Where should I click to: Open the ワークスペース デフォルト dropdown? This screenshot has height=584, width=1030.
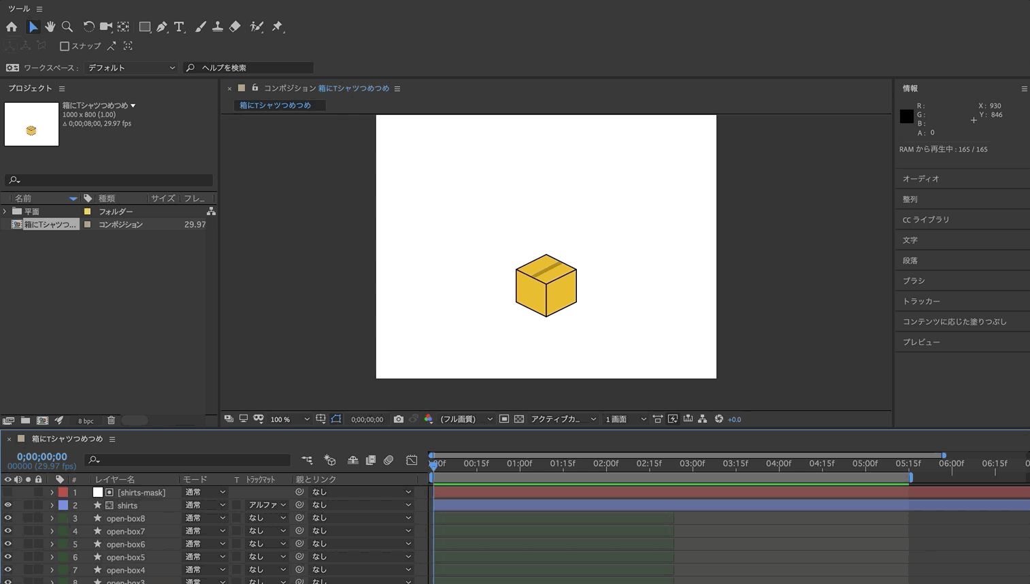[131, 67]
